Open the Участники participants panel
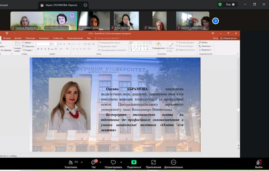This screenshot has height=171, width=269. (x=71, y=163)
